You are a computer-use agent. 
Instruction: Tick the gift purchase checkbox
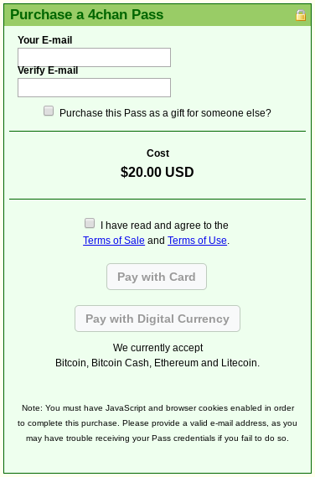tap(49, 111)
